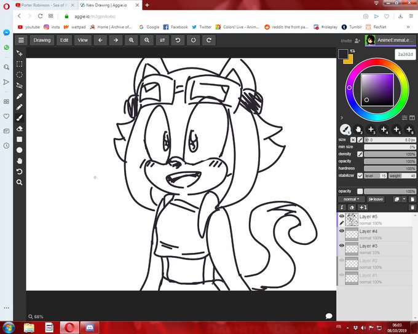Show hidden Layer #1 via eye icon
This screenshot has width=418, height=334.
[x=342, y=275]
